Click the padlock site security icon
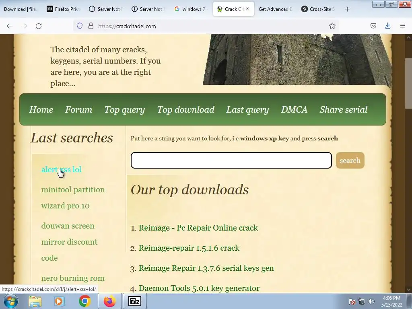 click(91, 26)
